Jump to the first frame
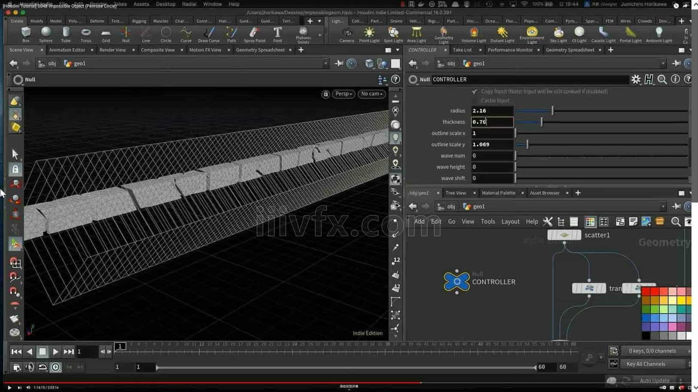The image size is (698, 392). [x=16, y=352]
